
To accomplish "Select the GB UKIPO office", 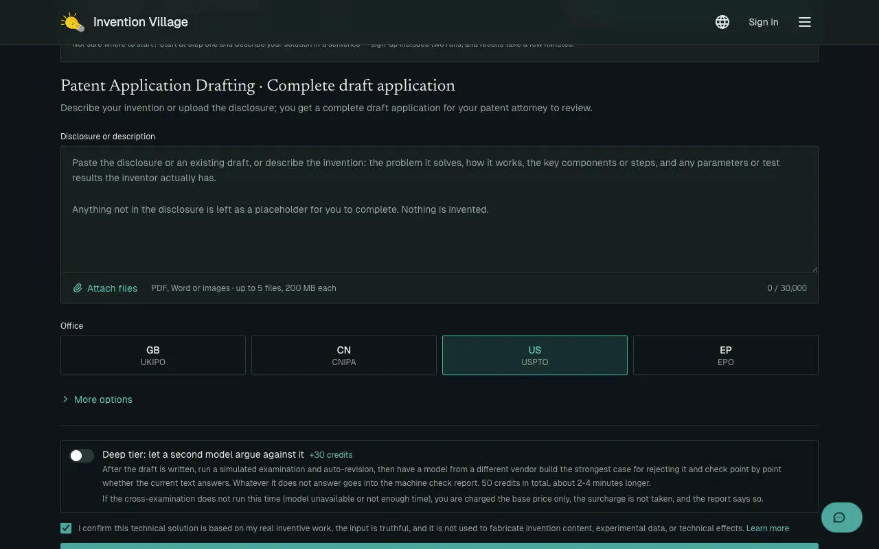I will click(153, 355).
